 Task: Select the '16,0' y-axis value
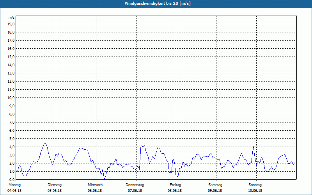point(11,48)
